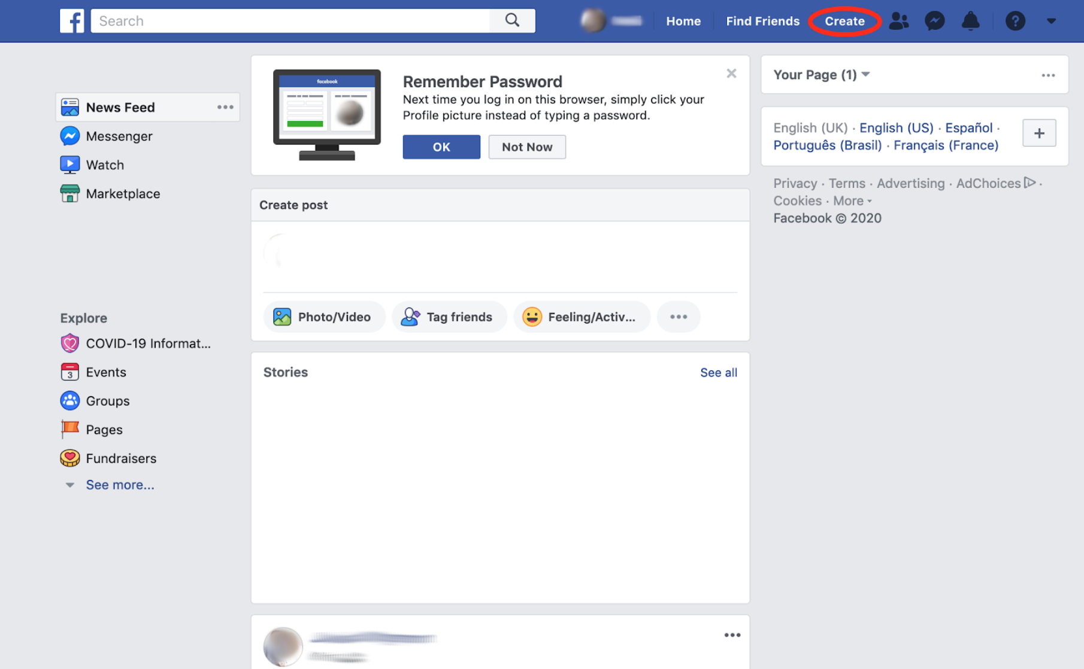Click the Facebook logo icon
1084x669 pixels.
pyautogui.click(x=72, y=21)
